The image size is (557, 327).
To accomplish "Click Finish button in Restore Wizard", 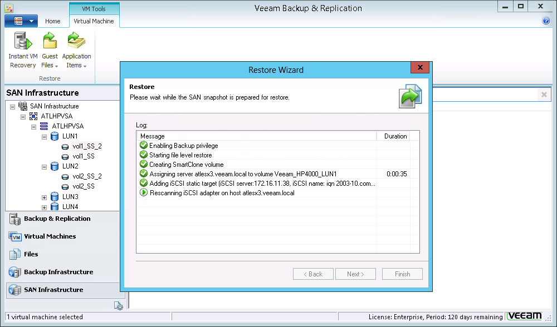I will (403, 274).
